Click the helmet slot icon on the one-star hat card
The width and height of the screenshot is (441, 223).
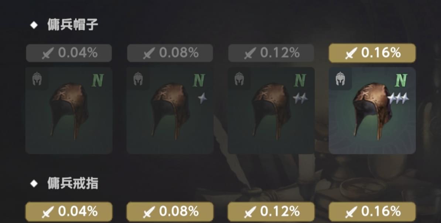pyautogui.click(x=138, y=79)
